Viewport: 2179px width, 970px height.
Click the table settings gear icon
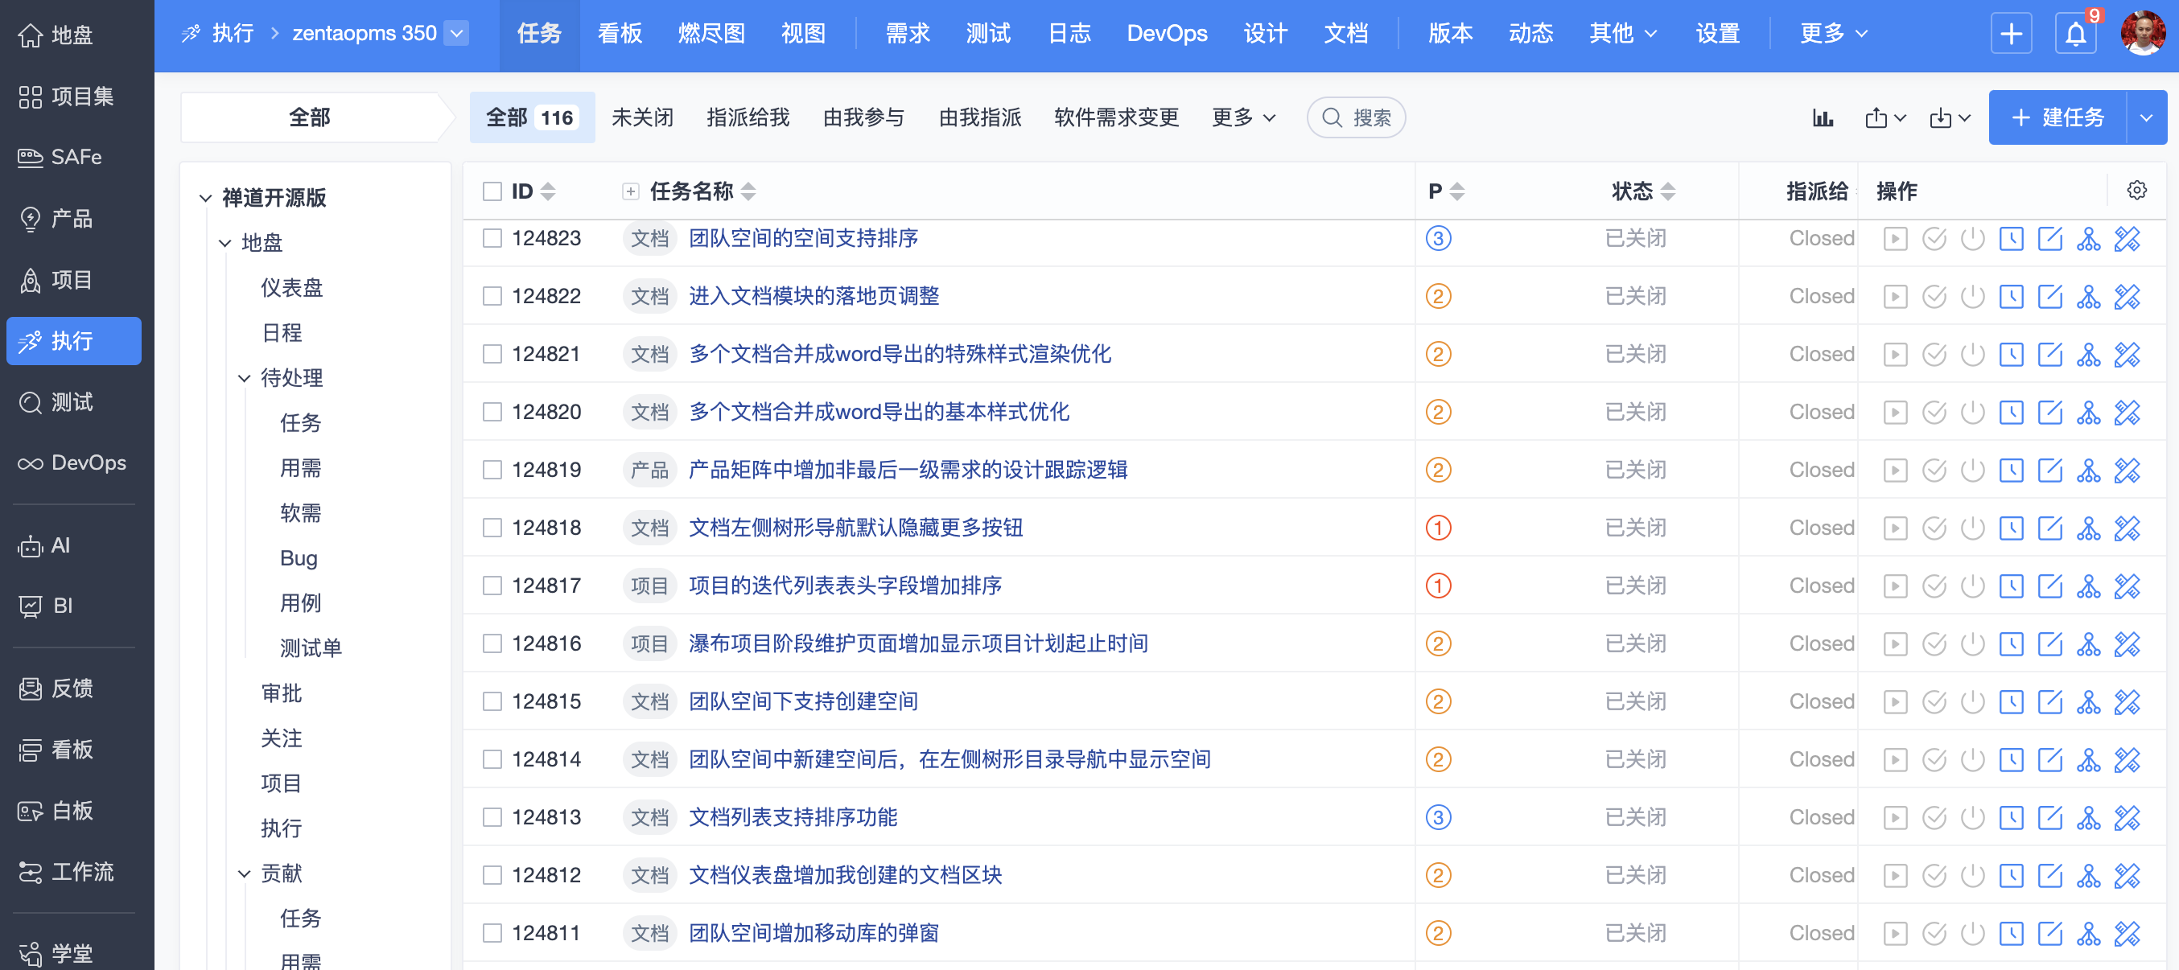(2136, 191)
